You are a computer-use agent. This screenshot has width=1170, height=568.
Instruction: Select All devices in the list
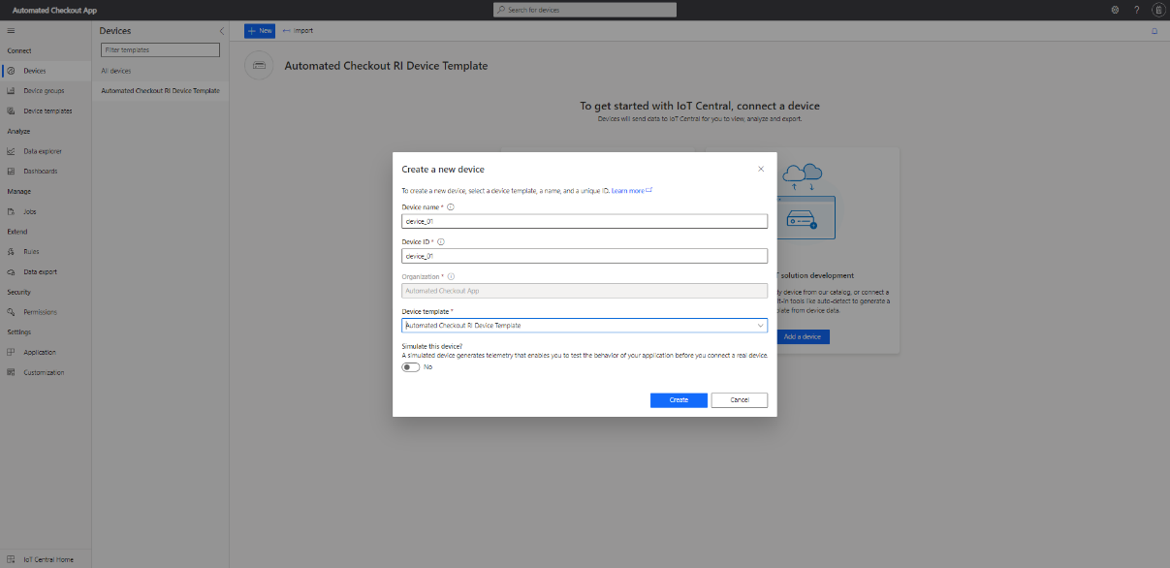tap(116, 71)
